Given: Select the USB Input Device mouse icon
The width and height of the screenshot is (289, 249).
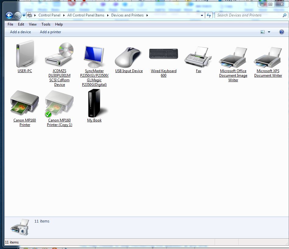Looking at the screenshot, I should click(128, 57).
